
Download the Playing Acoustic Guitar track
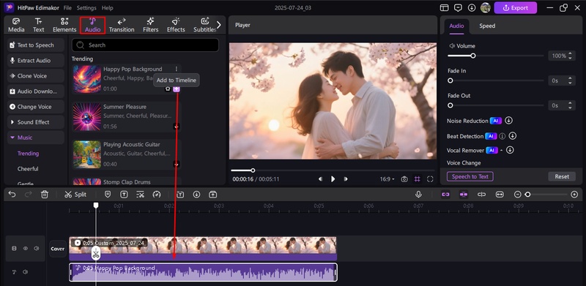click(177, 164)
